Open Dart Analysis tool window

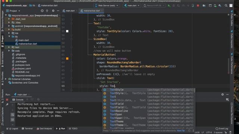[x=44, y=129]
